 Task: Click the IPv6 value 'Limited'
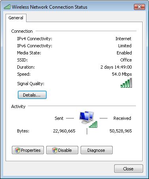125,46
